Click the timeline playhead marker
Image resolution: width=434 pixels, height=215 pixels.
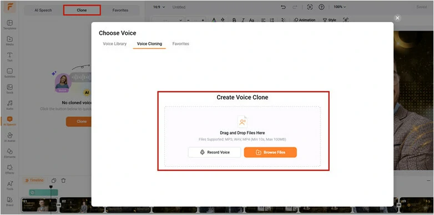click(x=51, y=187)
